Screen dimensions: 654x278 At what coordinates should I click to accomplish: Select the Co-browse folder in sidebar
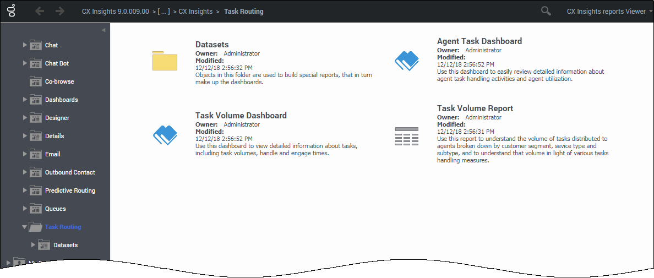pos(59,81)
